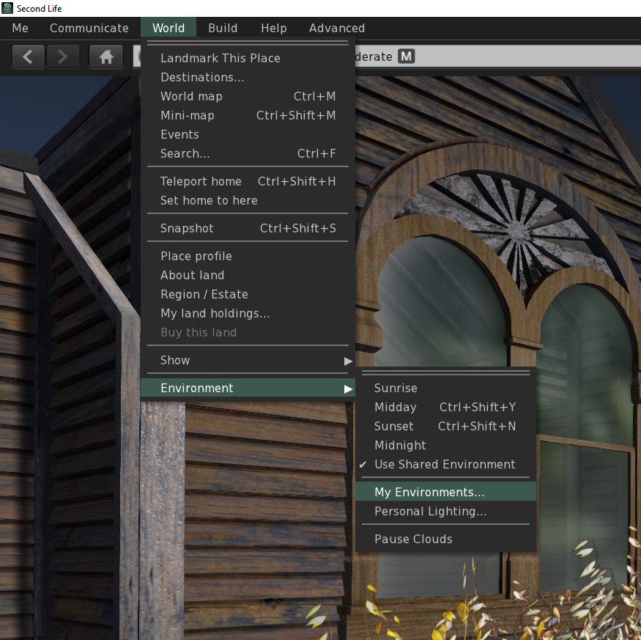Screen dimensions: 641x640
Task: Click the Moderate maturity rating icon
Action: click(x=407, y=56)
